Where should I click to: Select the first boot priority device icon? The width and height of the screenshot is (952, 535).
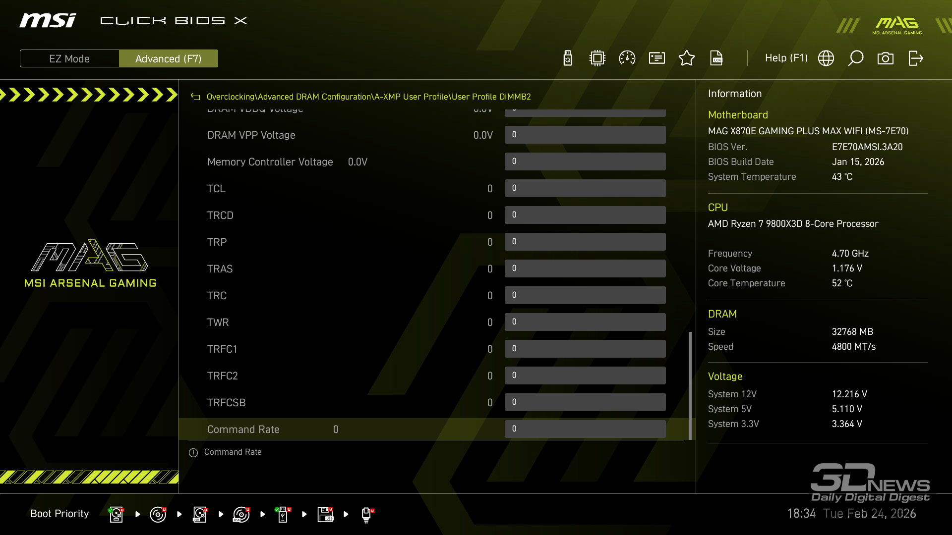116,514
